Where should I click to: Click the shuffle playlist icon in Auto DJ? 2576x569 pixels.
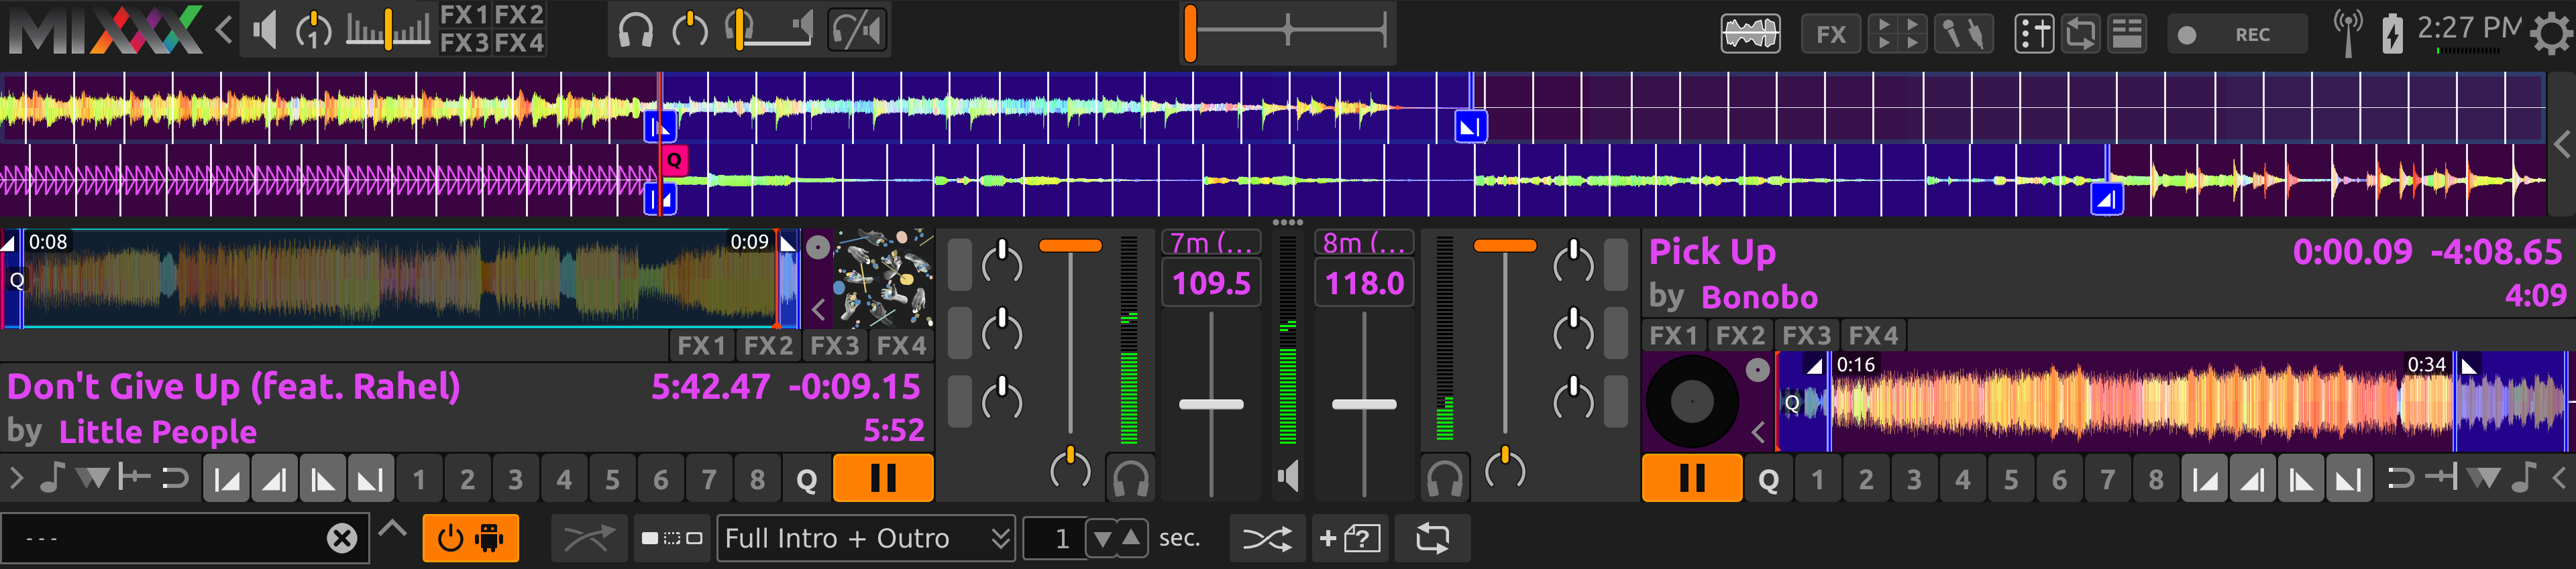tap(1266, 539)
